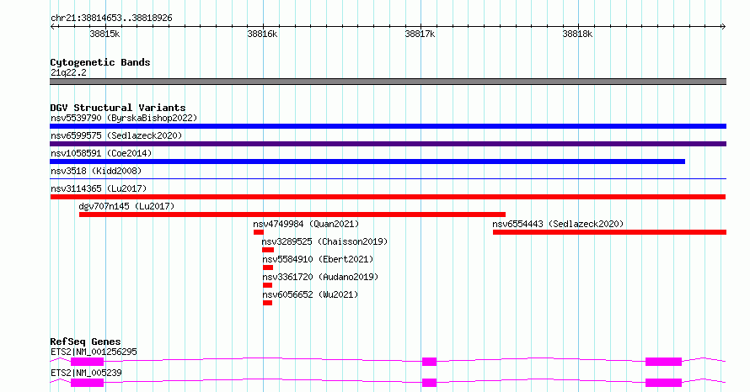Click the Cytogenetic Bands track title
750x392 pixels.
pyautogui.click(x=100, y=62)
